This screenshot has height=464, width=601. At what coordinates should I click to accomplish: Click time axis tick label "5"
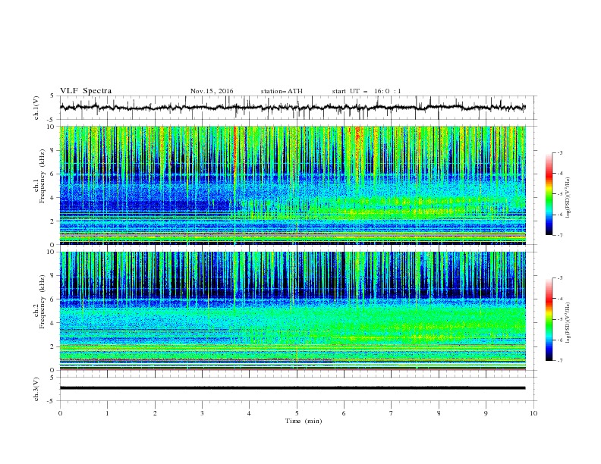(297, 413)
